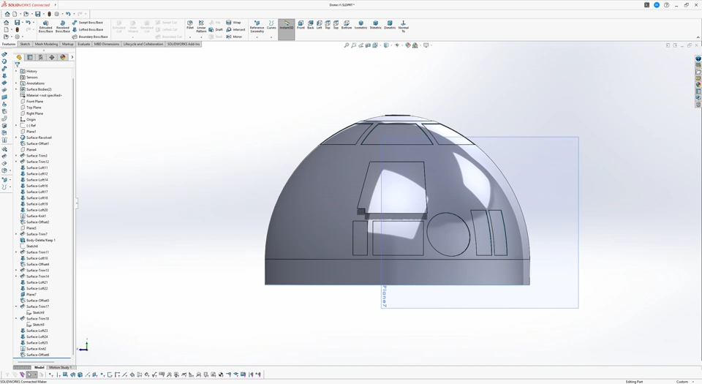Select the Intersect tool
The height and width of the screenshot is (384, 702).
point(235,29)
